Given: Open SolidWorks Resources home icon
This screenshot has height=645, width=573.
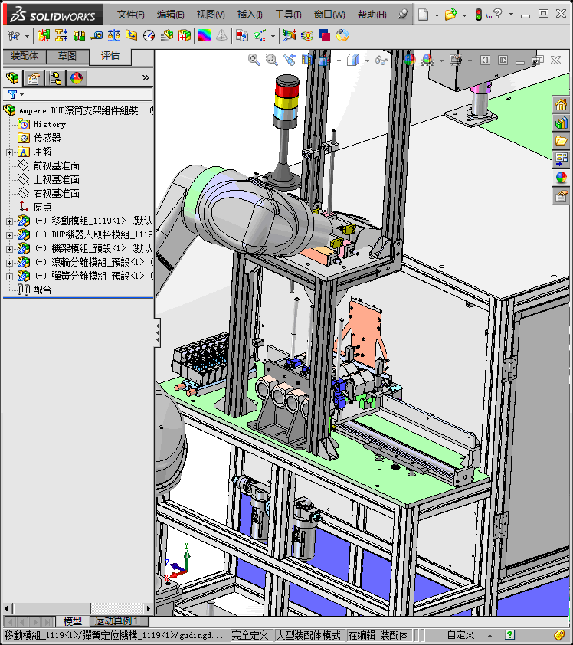Looking at the screenshot, I should coord(562,104).
